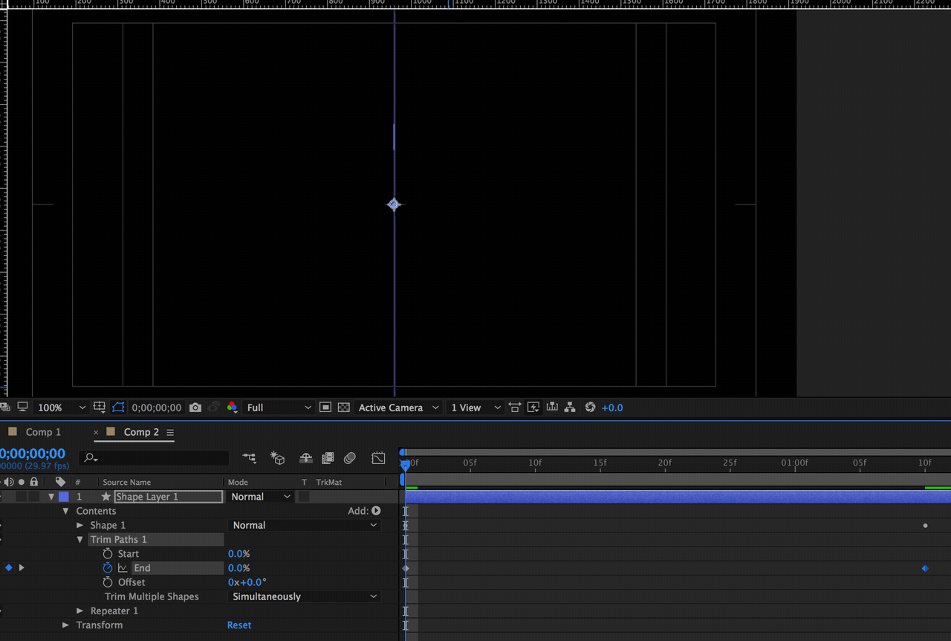Click the reset exposure aperture icon
Viewport: 951px width, 641px height.
point(591,408)
